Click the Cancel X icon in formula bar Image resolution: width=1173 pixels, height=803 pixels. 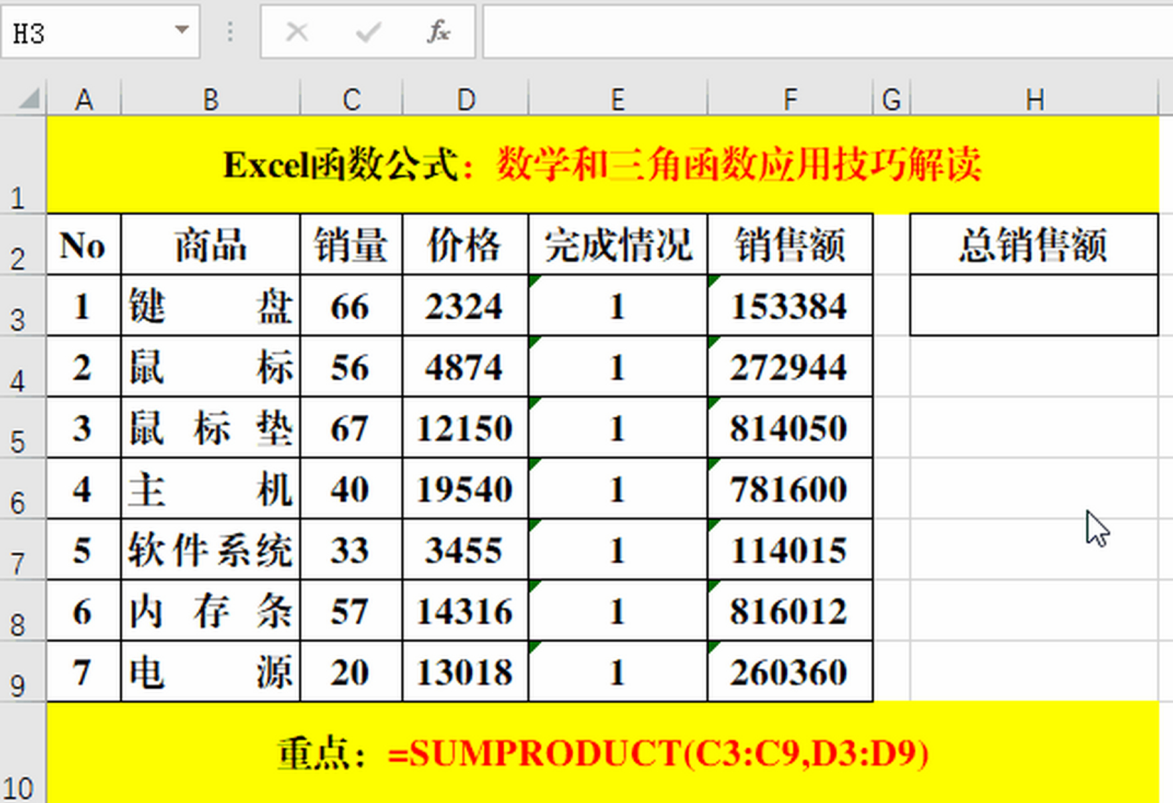297,31
